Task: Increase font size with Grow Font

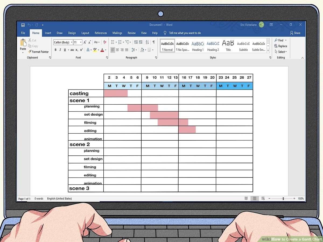Action: click(x=85, y=42)
